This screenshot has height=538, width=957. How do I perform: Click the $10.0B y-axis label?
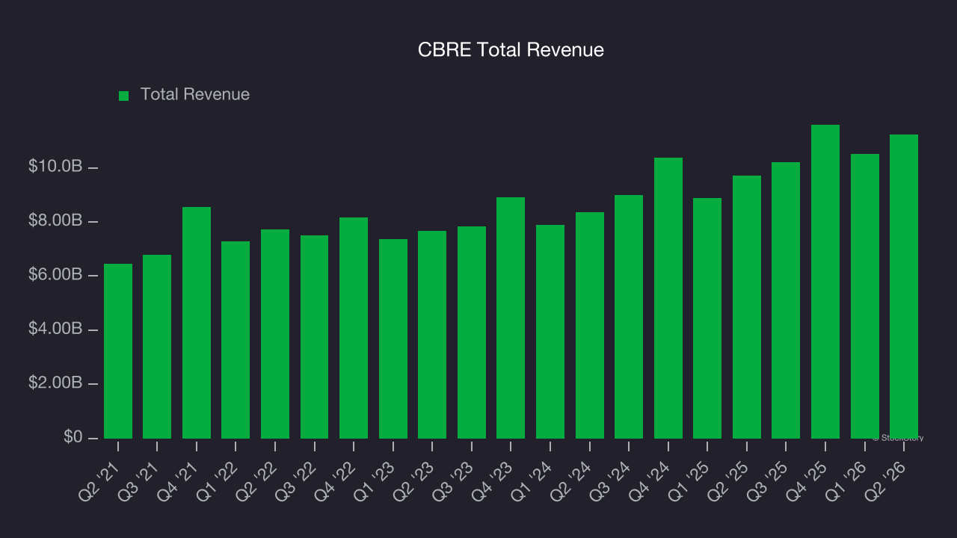click(x=55, y=167)
